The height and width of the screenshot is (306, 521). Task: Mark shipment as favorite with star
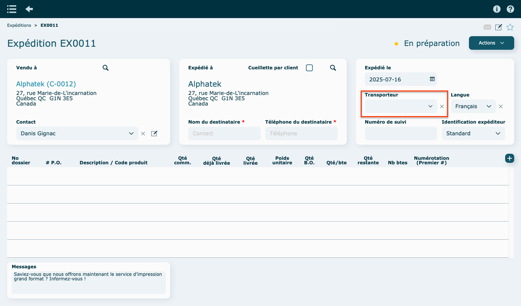pyautogui.click(x=510, y=27)
